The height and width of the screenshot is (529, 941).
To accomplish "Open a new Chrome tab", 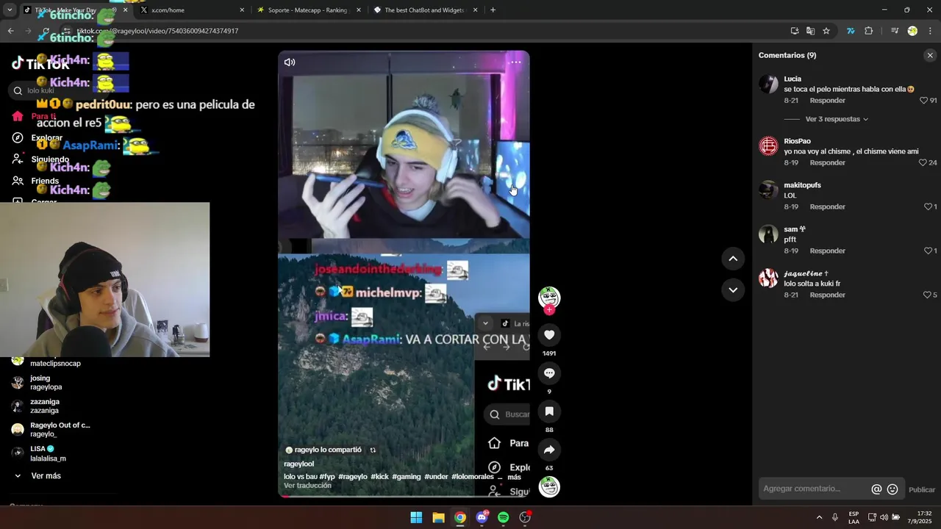I will tap(493, 10).
